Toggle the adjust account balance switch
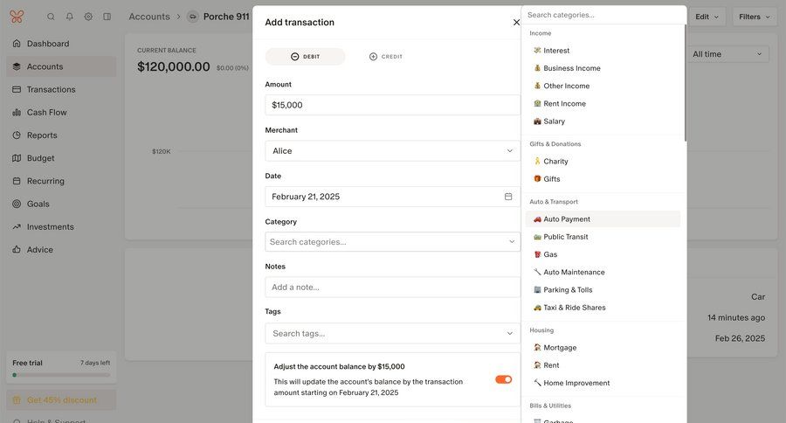The width and height of the screenshot is (786, 423). click(x=504, y=379)
